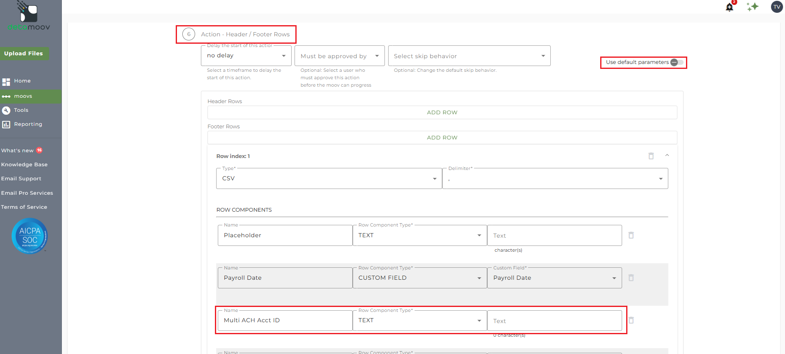The height and width of the screenshot is (354, 785).
Task: Open Reporting from the sidebar
Action: (28, 124)
